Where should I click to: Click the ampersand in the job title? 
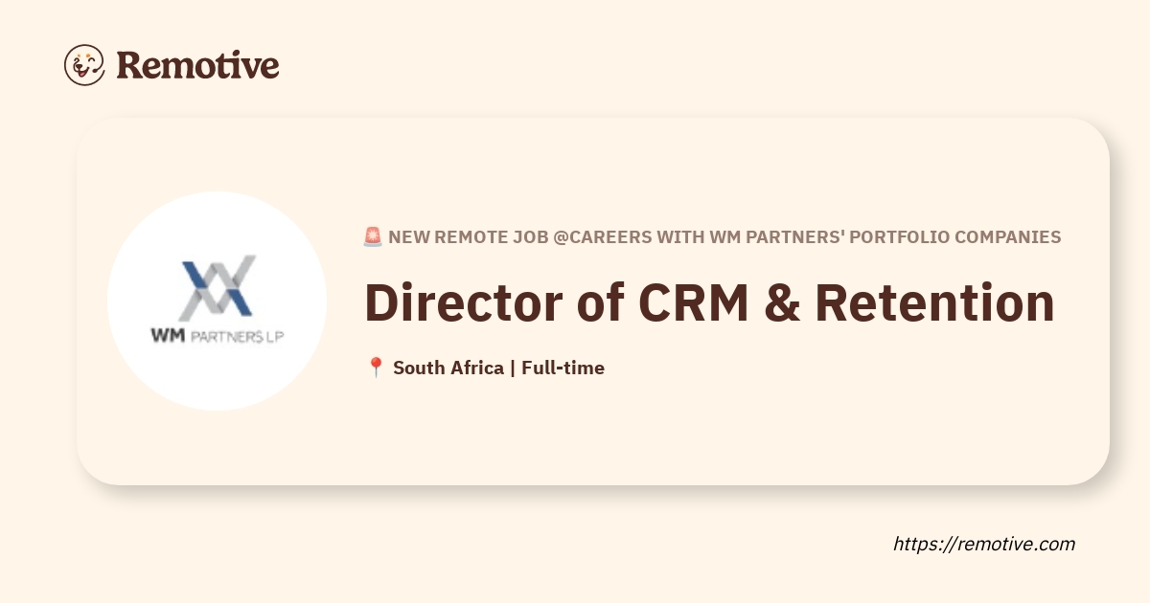click(779, 301)
